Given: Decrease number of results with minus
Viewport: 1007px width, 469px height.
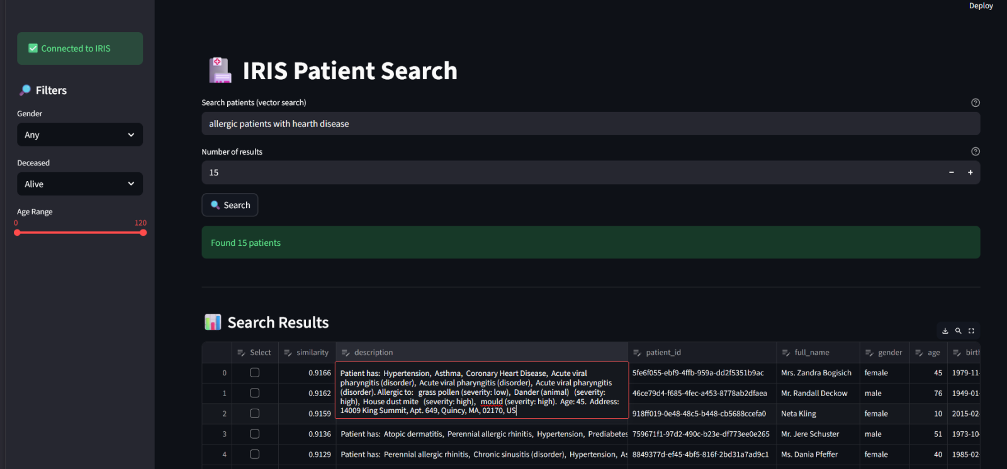Looking at the screenshot, I should pyautogui.click(x=951, y=172).
